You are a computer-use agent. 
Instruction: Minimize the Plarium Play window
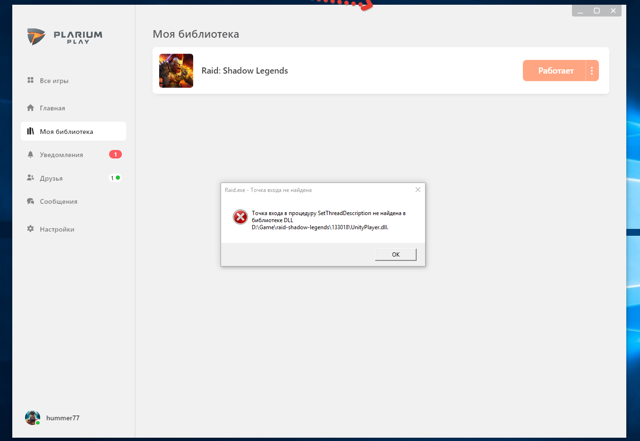tap(580, 10)
